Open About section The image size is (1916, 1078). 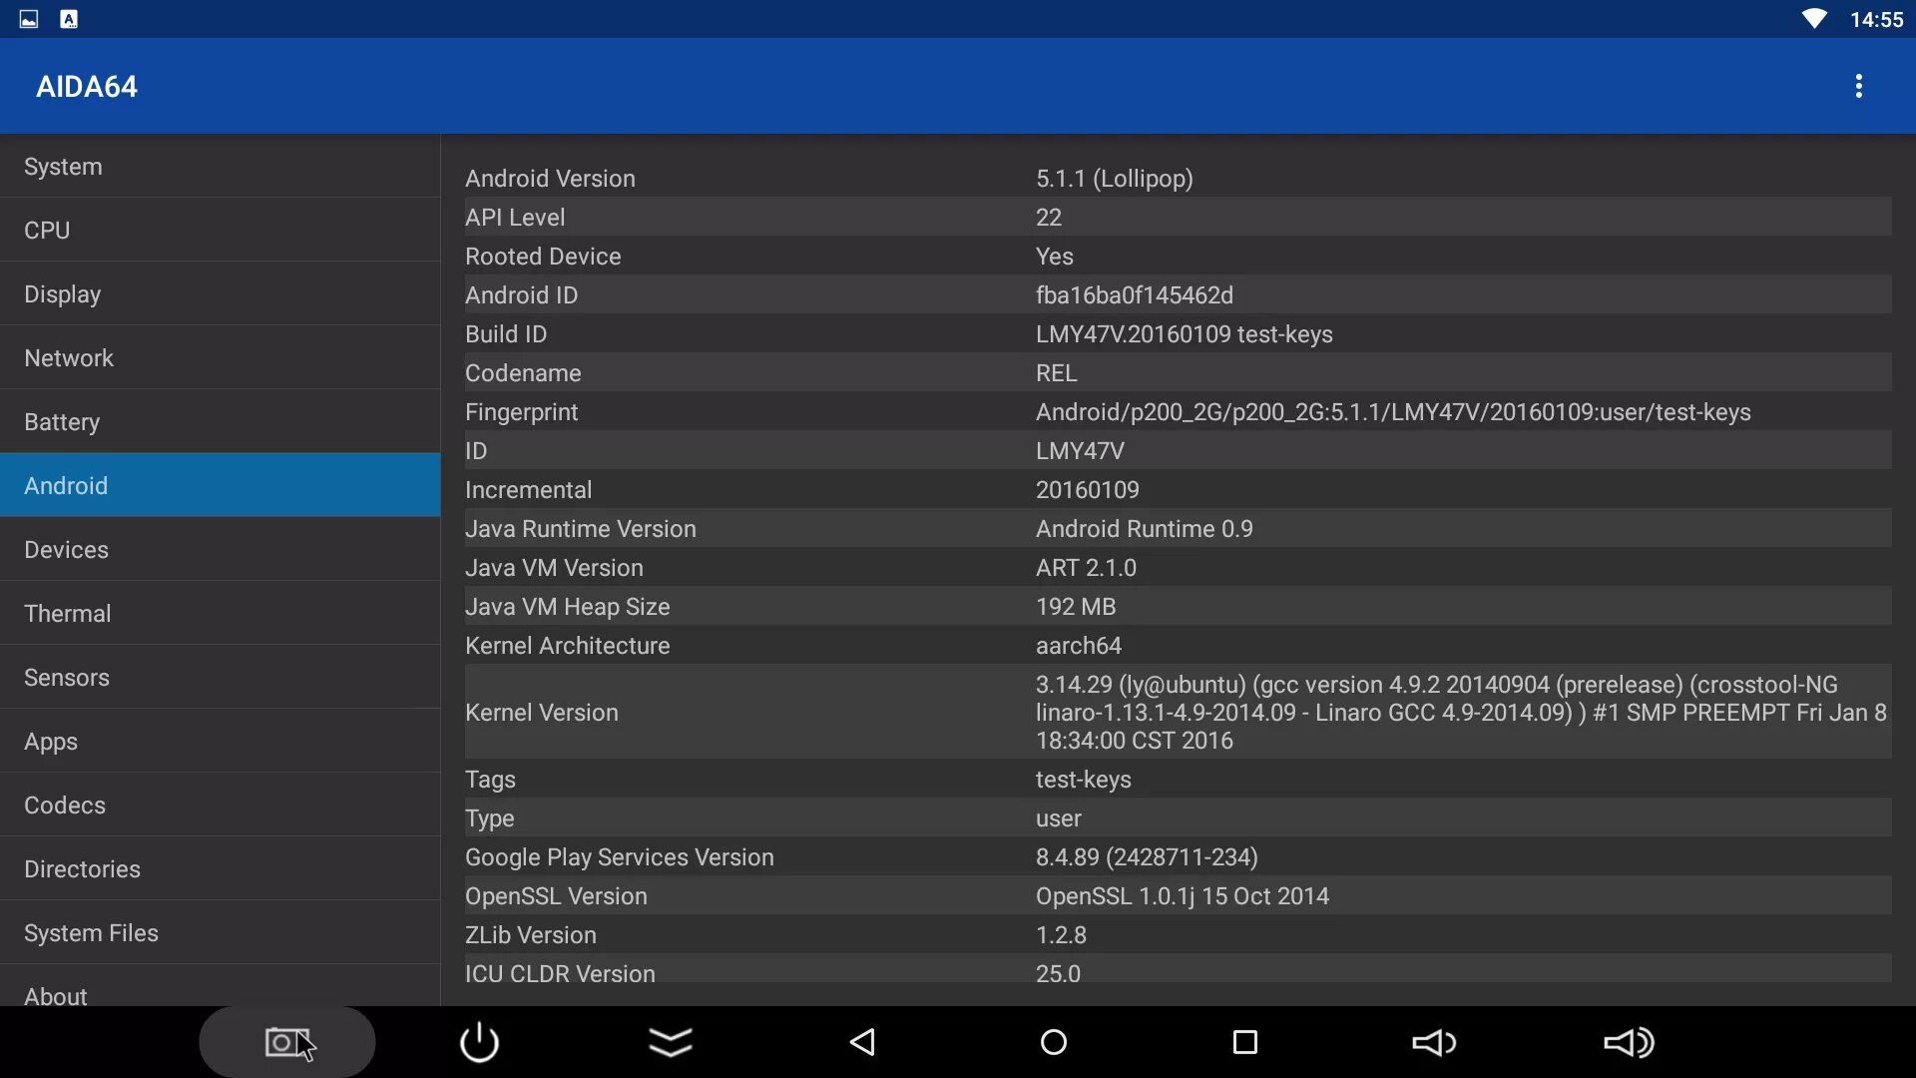pyautogui.click(x=55, y=995)
